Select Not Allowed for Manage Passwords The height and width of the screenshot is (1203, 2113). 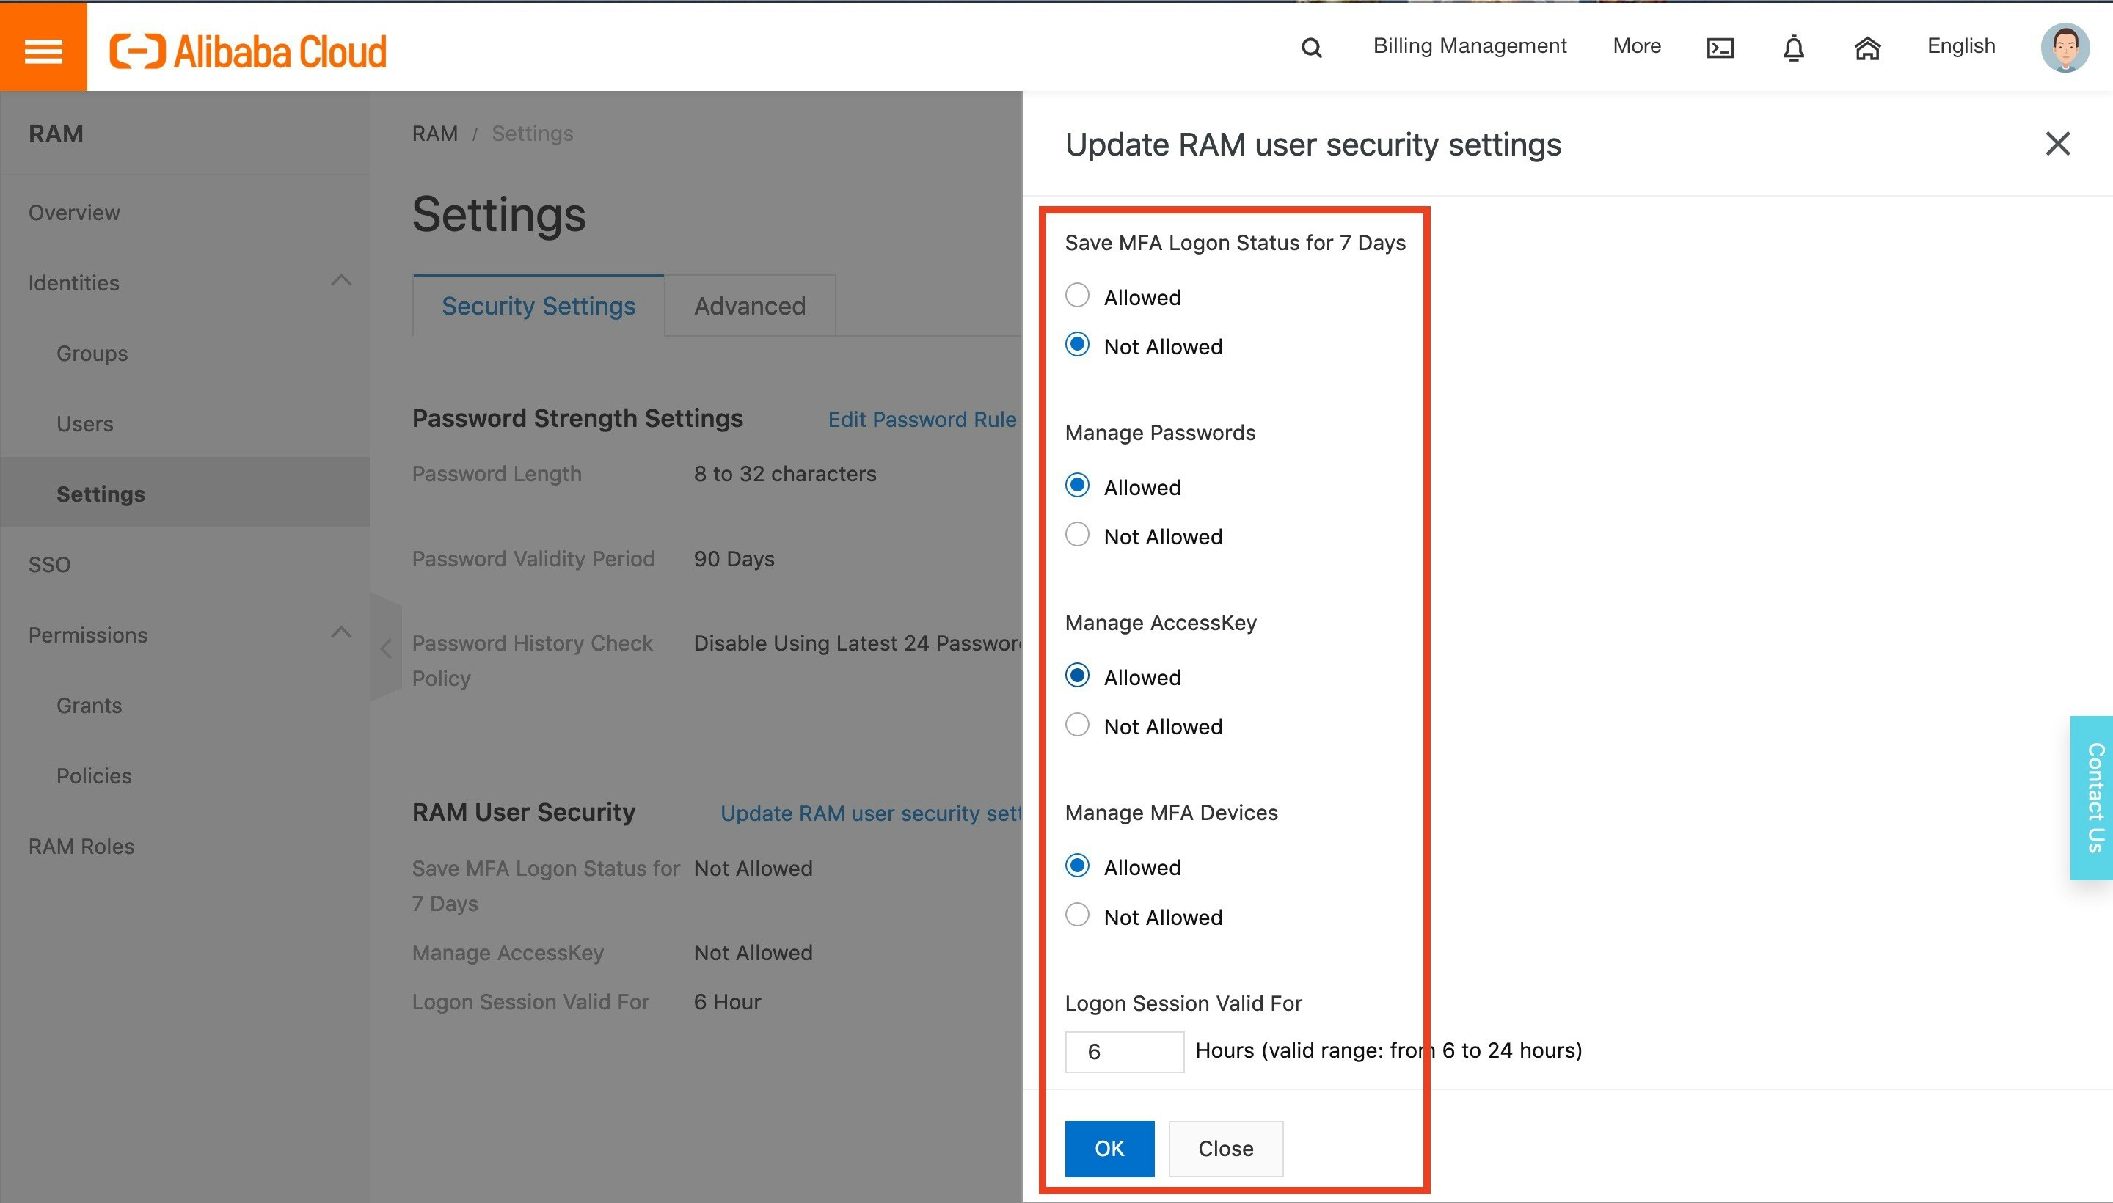1077,535
